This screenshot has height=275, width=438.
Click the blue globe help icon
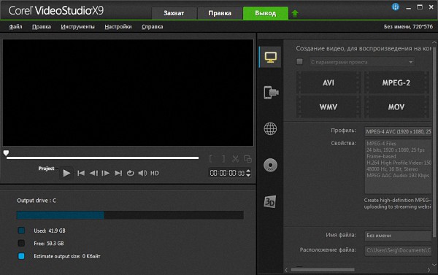(x=395, y=7)
